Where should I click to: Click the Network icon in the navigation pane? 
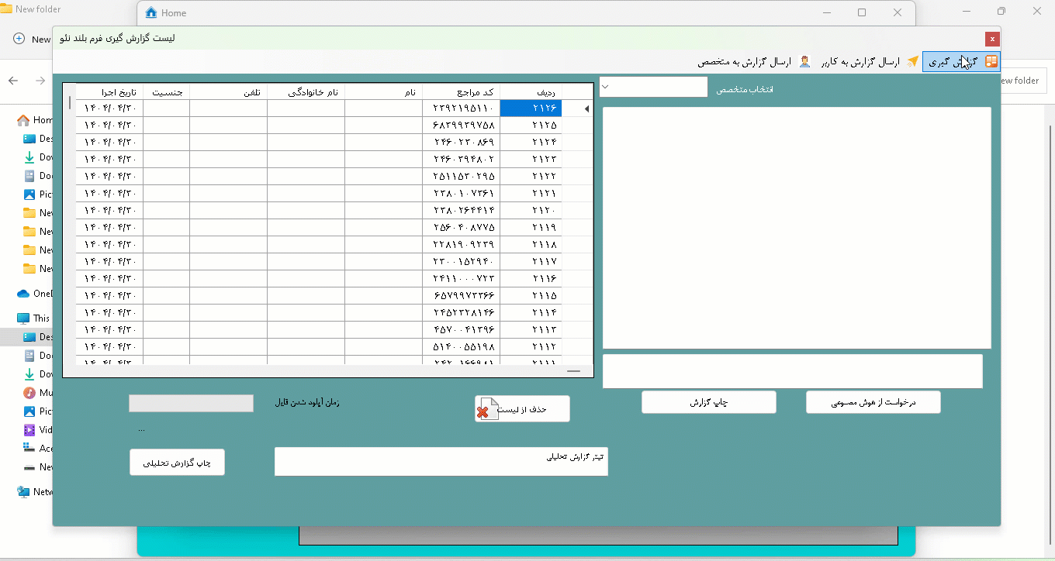coord(23,492)
